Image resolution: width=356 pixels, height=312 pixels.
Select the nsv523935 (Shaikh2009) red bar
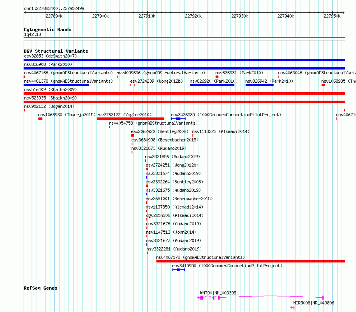pyautogui.click(x=184, y=102)
